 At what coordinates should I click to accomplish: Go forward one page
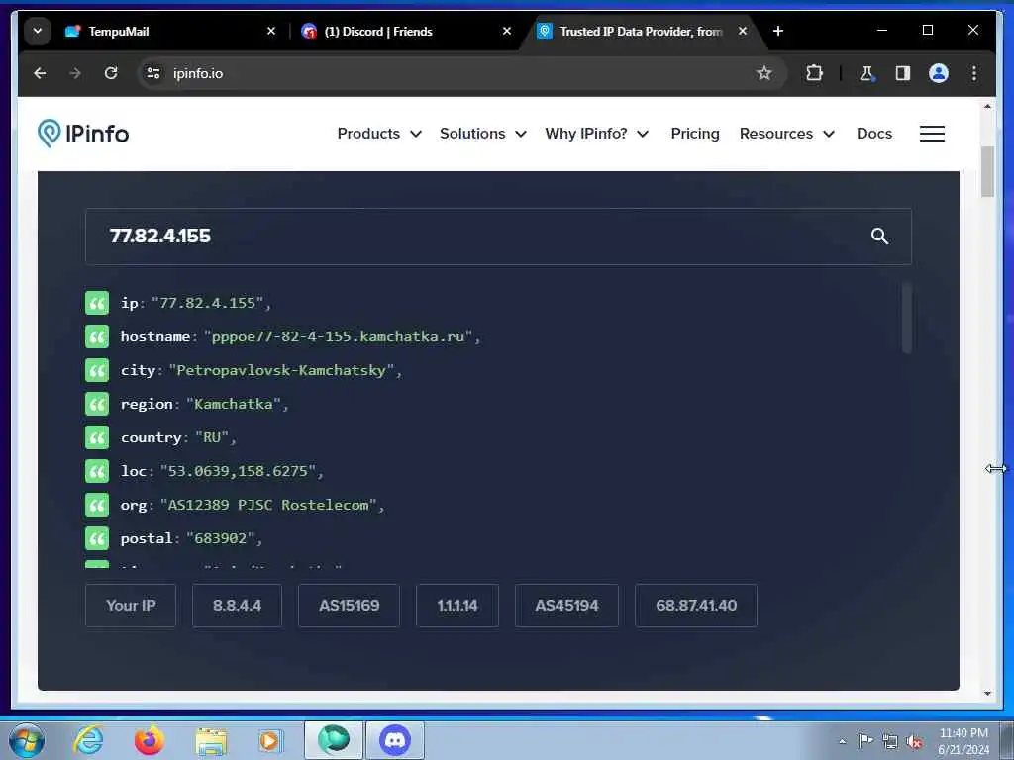tap(75, 73)
